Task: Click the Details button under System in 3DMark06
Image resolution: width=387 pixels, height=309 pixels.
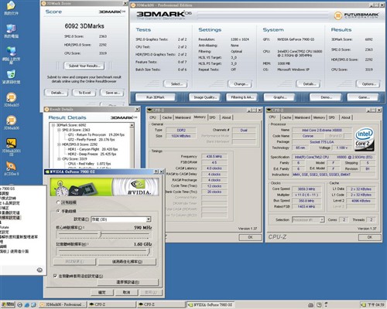Action: [308, 84]
